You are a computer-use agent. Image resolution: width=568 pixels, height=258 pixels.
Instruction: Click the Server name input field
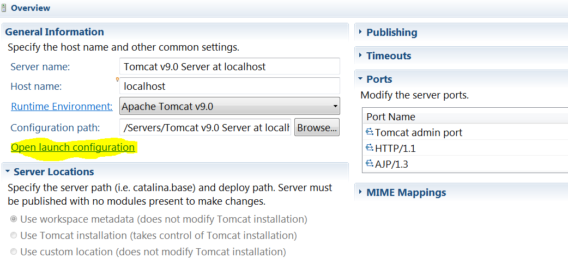(229, 66)
